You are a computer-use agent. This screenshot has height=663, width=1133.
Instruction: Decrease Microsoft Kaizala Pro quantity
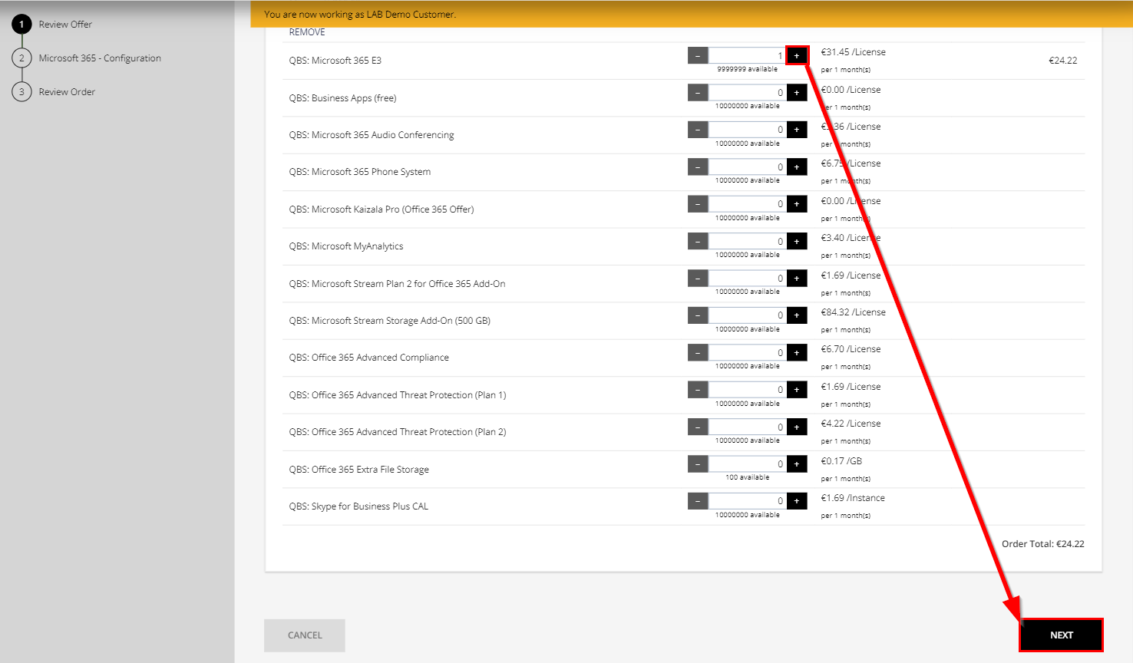pos(698,204)
